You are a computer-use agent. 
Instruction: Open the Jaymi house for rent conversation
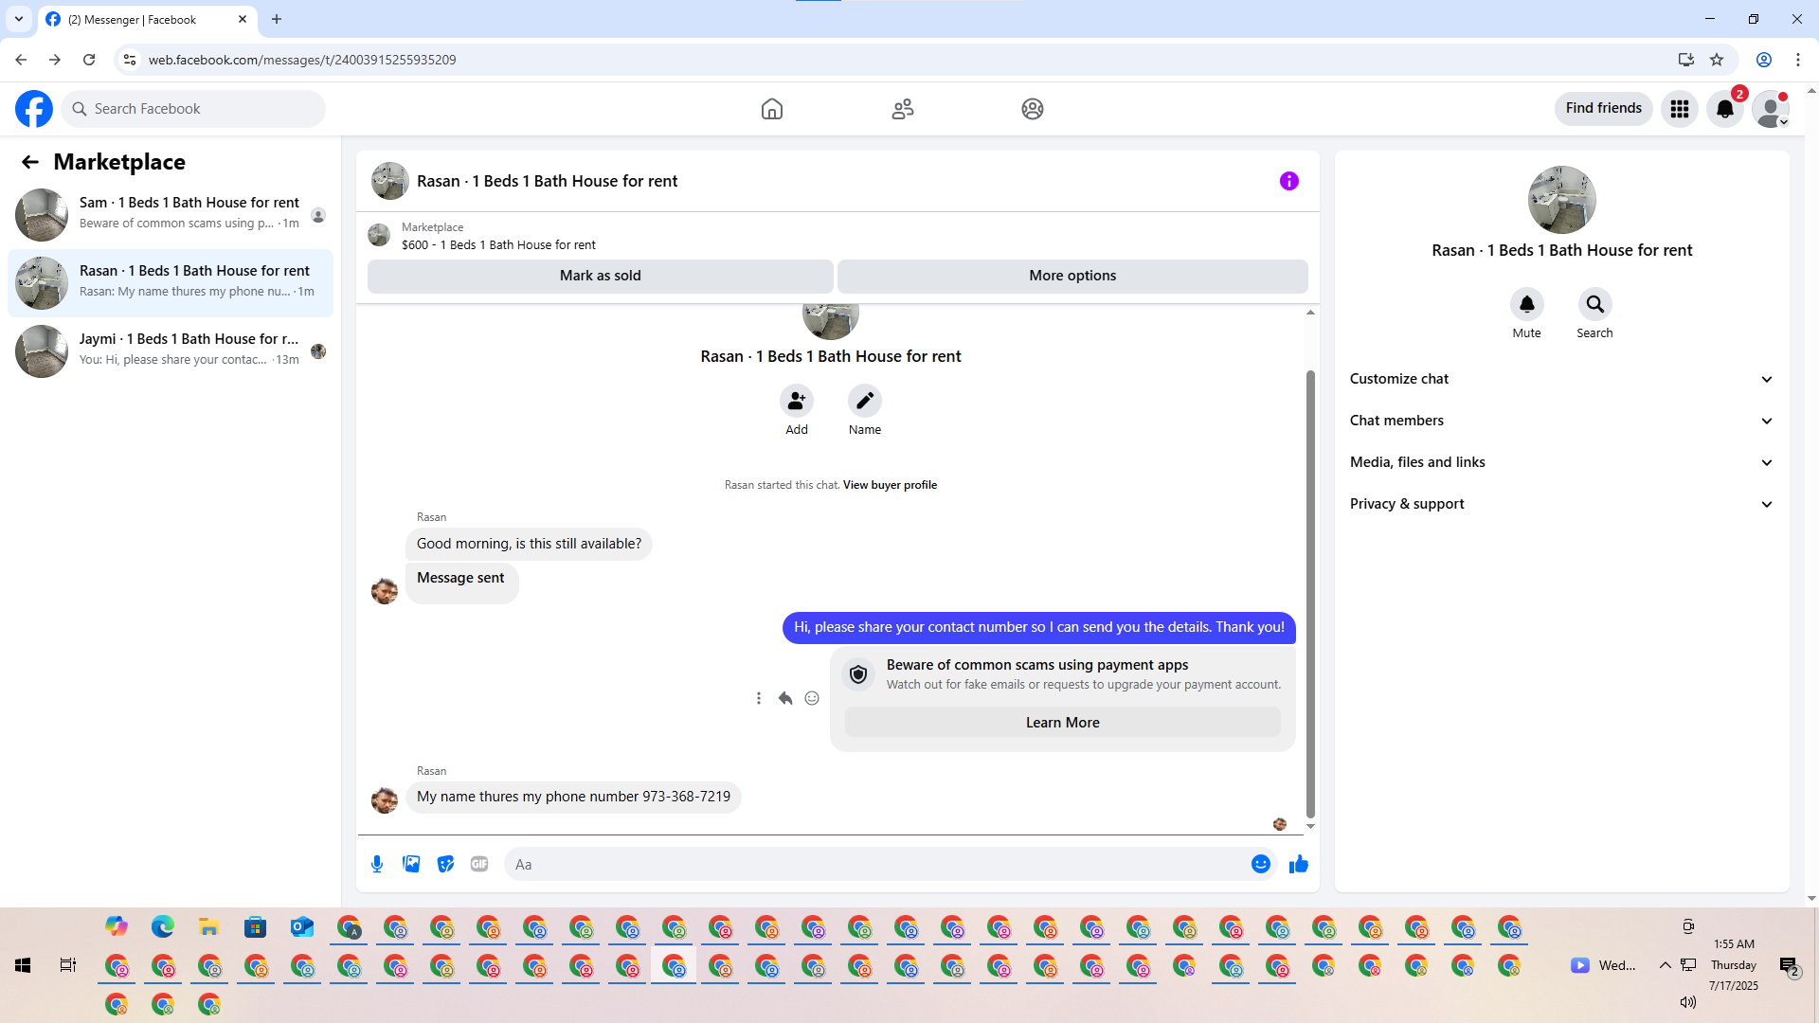click(x=171, y=351)
